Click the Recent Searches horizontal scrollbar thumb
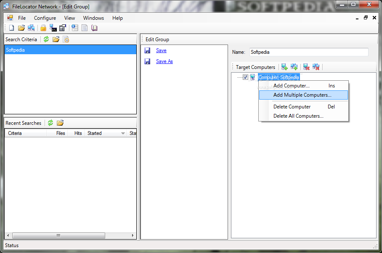This screenshot has height=253, width=382. 58,235
